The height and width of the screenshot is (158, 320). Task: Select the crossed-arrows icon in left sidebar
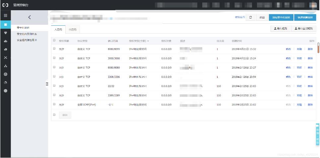tap(5, 58)
